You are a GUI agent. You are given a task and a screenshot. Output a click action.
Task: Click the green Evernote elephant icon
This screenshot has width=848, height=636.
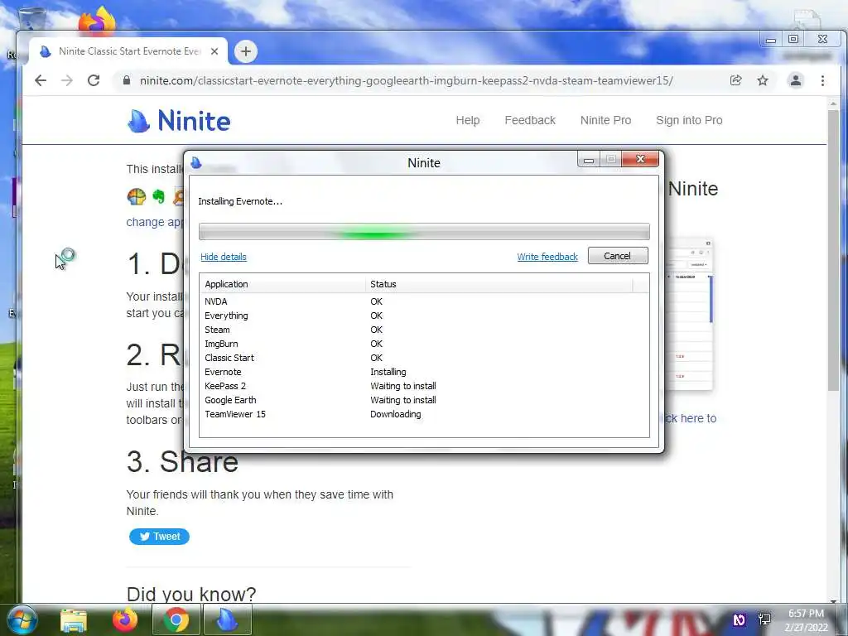coord(158,196)
